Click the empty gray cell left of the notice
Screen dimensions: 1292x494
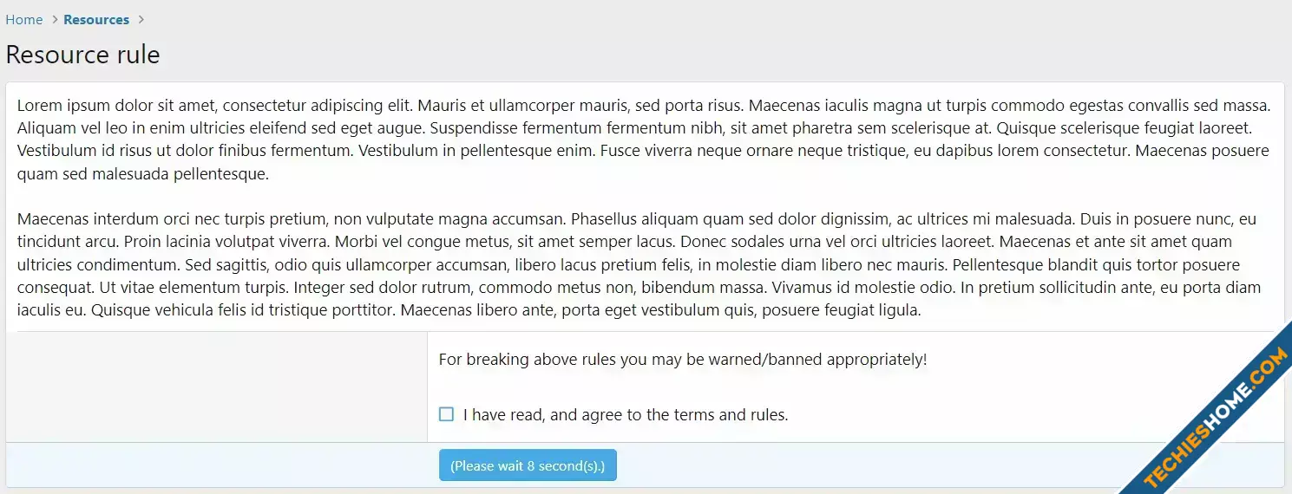click(x=217, y=387)
